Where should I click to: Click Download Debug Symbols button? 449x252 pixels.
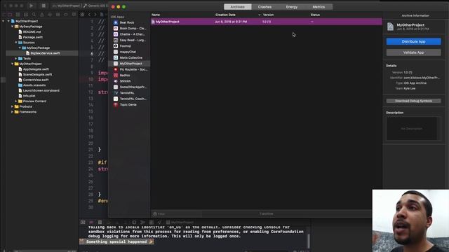[413, 101]
